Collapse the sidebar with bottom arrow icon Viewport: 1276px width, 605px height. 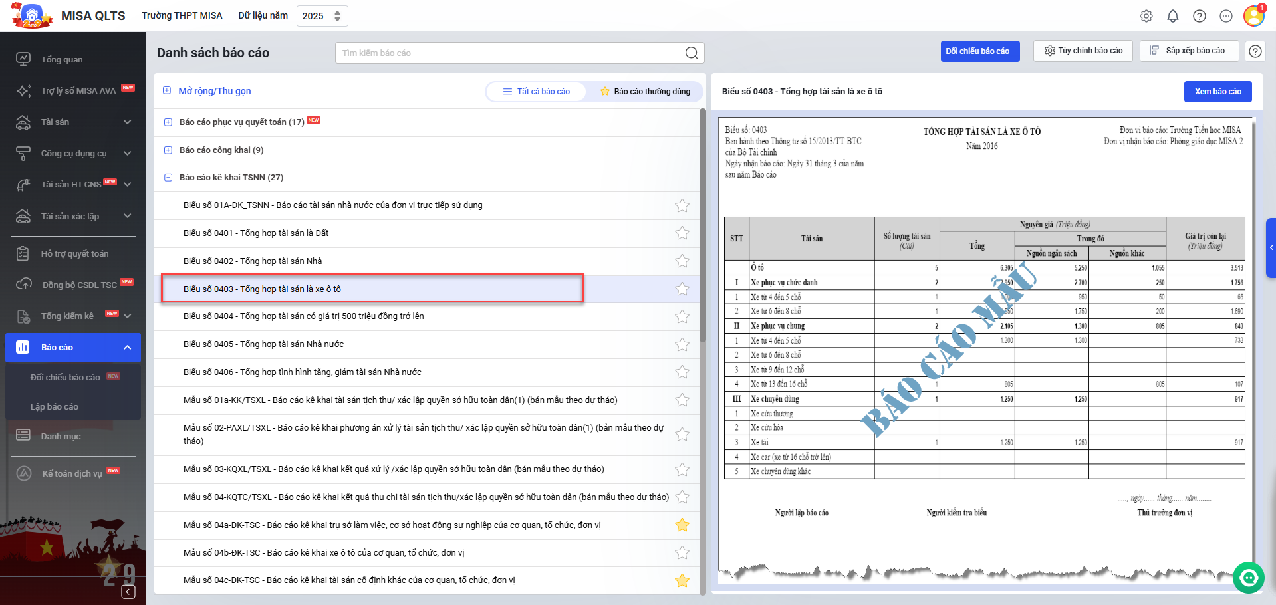pyautogui.click(x=128, y=592)
